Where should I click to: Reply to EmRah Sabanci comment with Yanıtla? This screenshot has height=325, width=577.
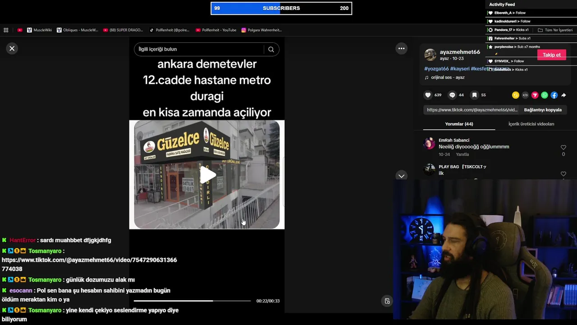pyautogui.click(x=462, y=154)
